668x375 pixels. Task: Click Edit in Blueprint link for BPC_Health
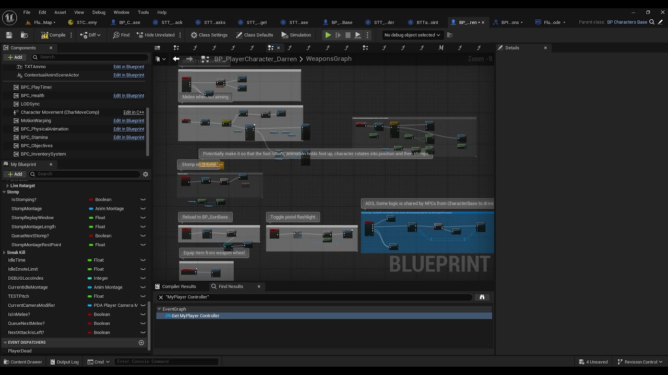(x=129, y=96)
